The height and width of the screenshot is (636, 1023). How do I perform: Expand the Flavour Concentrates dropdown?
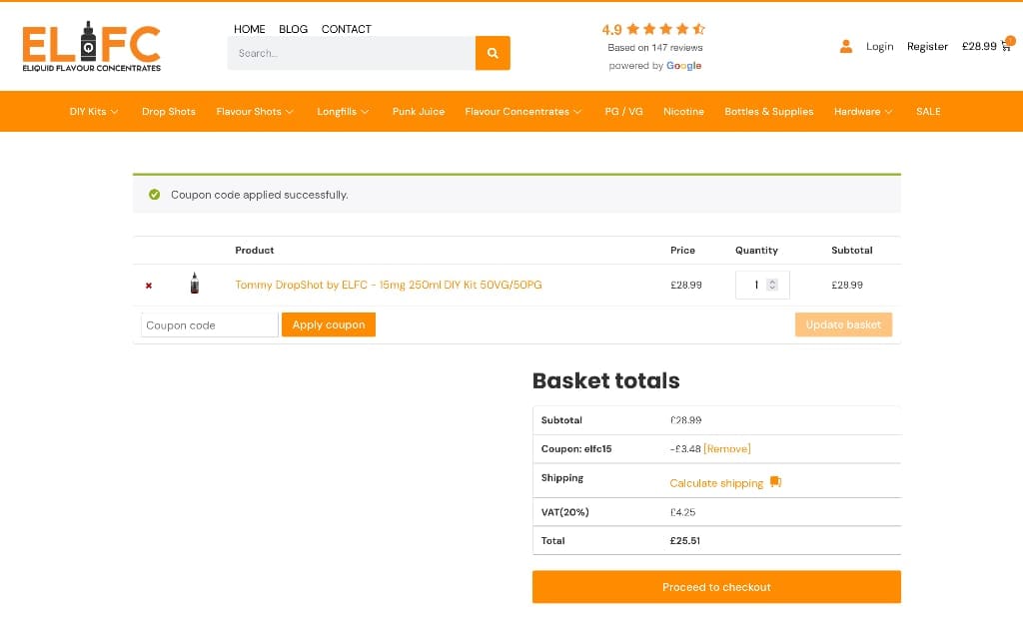tap(523, 112)
